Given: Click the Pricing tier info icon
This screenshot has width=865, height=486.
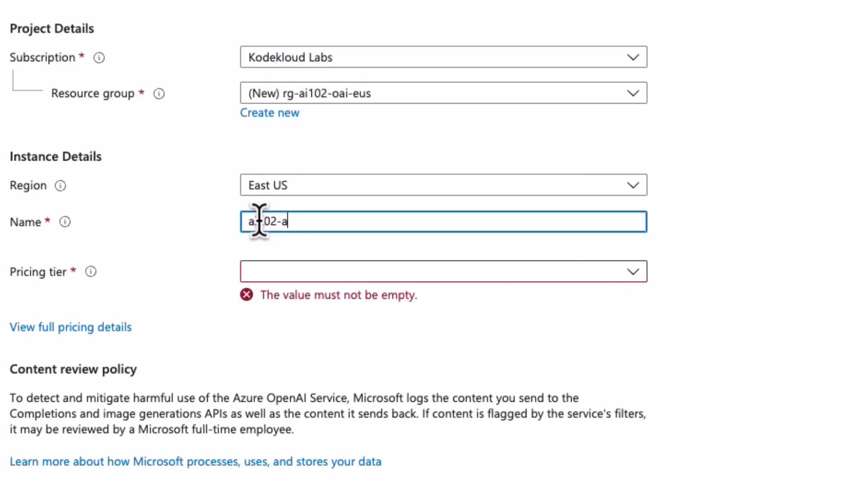Looking at the screenshot, I should (x=90, y=271).
